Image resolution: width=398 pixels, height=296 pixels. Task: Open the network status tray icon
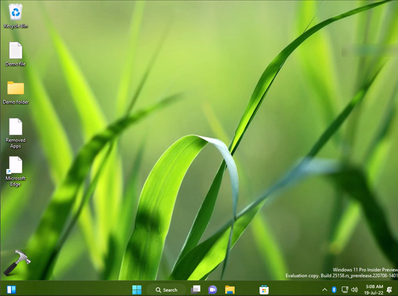344,290
